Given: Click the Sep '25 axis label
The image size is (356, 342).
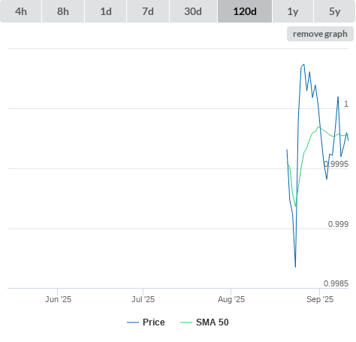Looking at the screenshot, I should point(320,299).
